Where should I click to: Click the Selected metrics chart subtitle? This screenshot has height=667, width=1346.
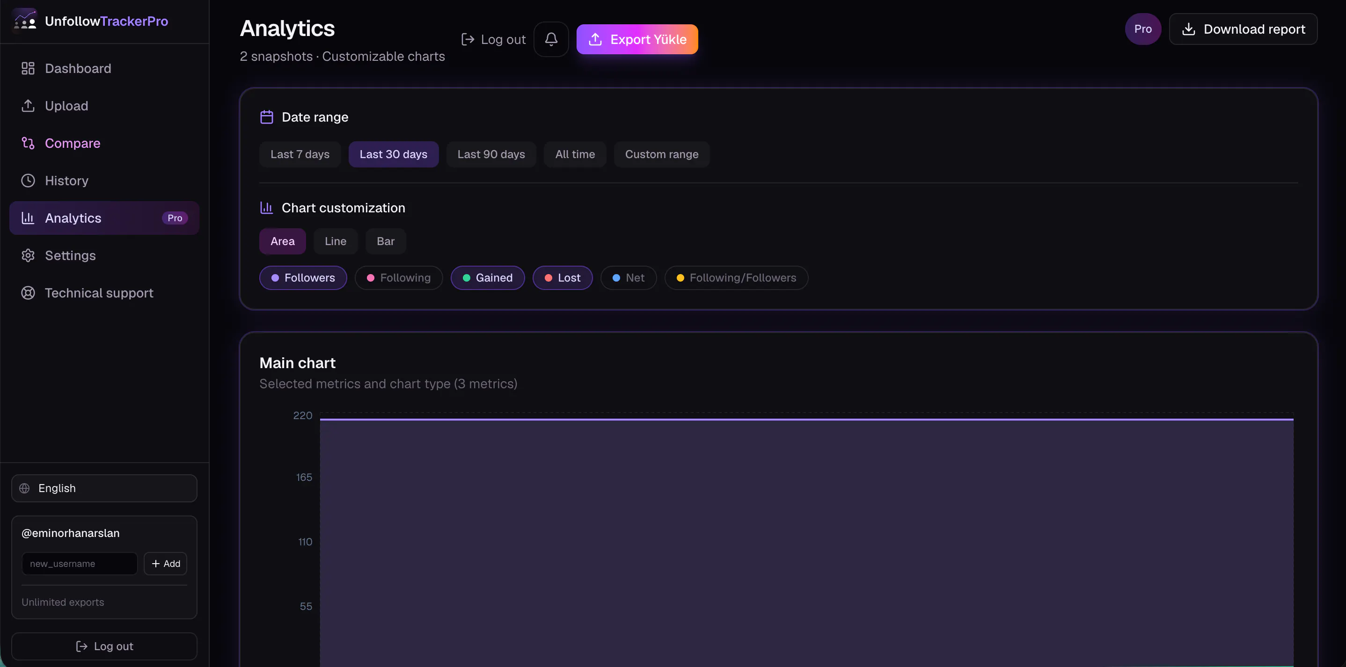pos(388,384)
